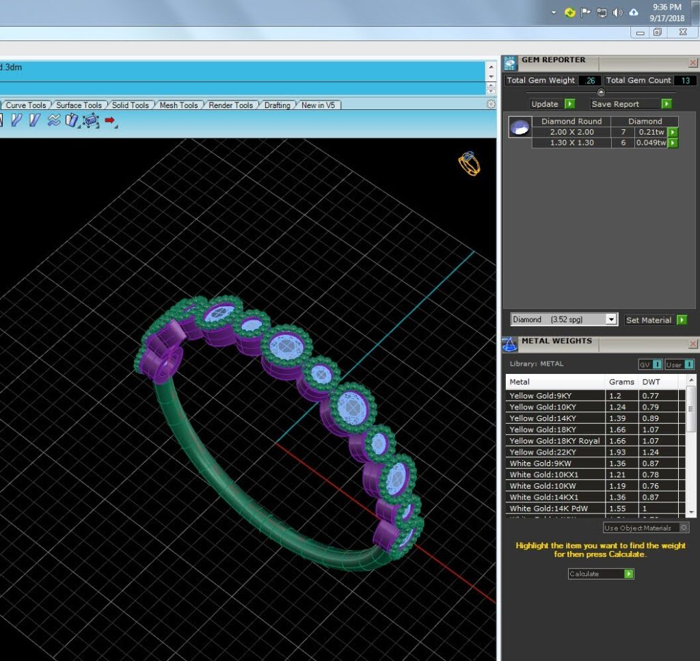Click the Gem Reporter panel icon
Image resolution: width=700 pixels, height=661 pixels.
coord(509,64)
